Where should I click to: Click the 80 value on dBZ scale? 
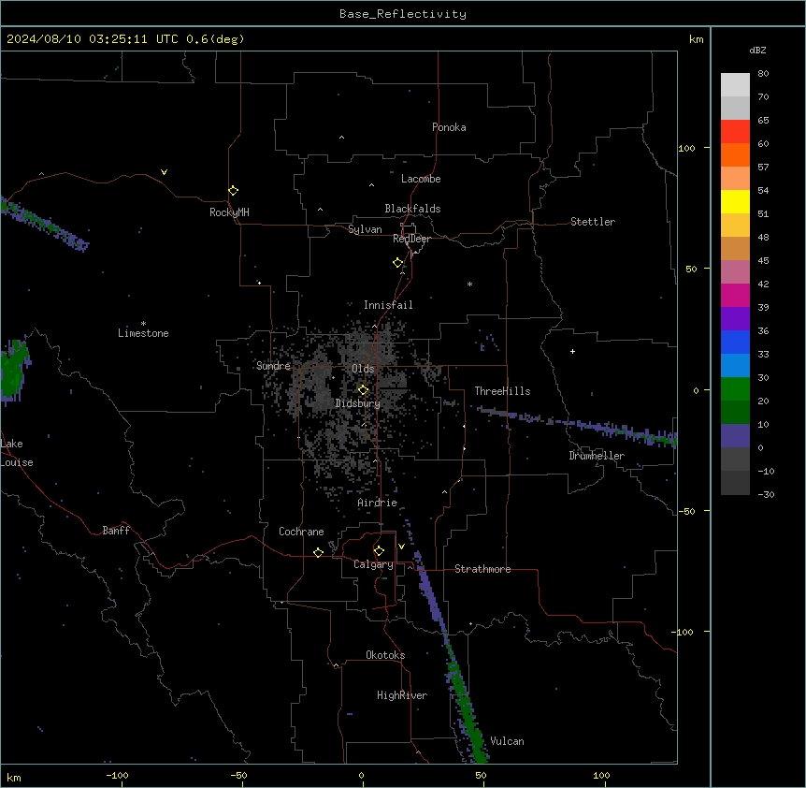763,74
